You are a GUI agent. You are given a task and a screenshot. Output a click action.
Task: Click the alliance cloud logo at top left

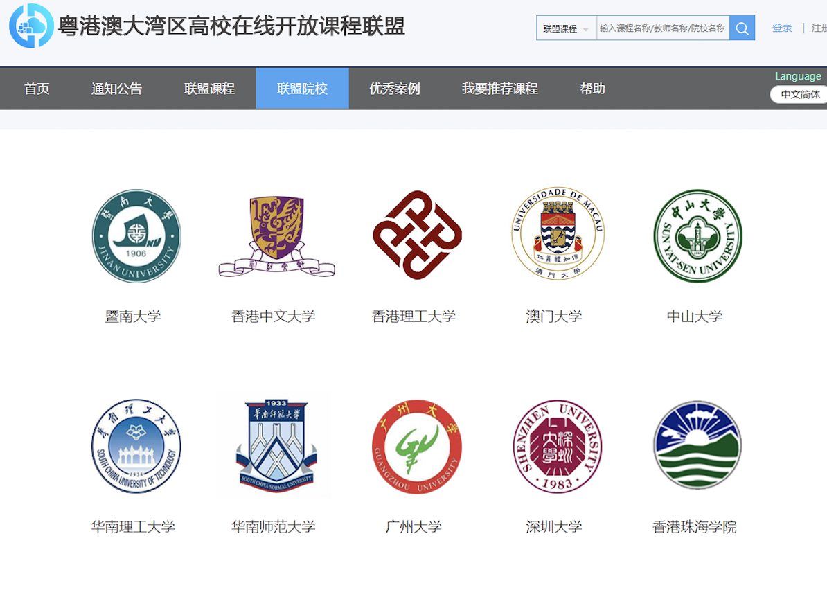coord(31,26)
